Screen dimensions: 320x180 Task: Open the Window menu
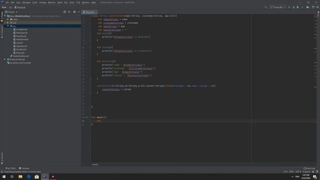pos(85,2)
